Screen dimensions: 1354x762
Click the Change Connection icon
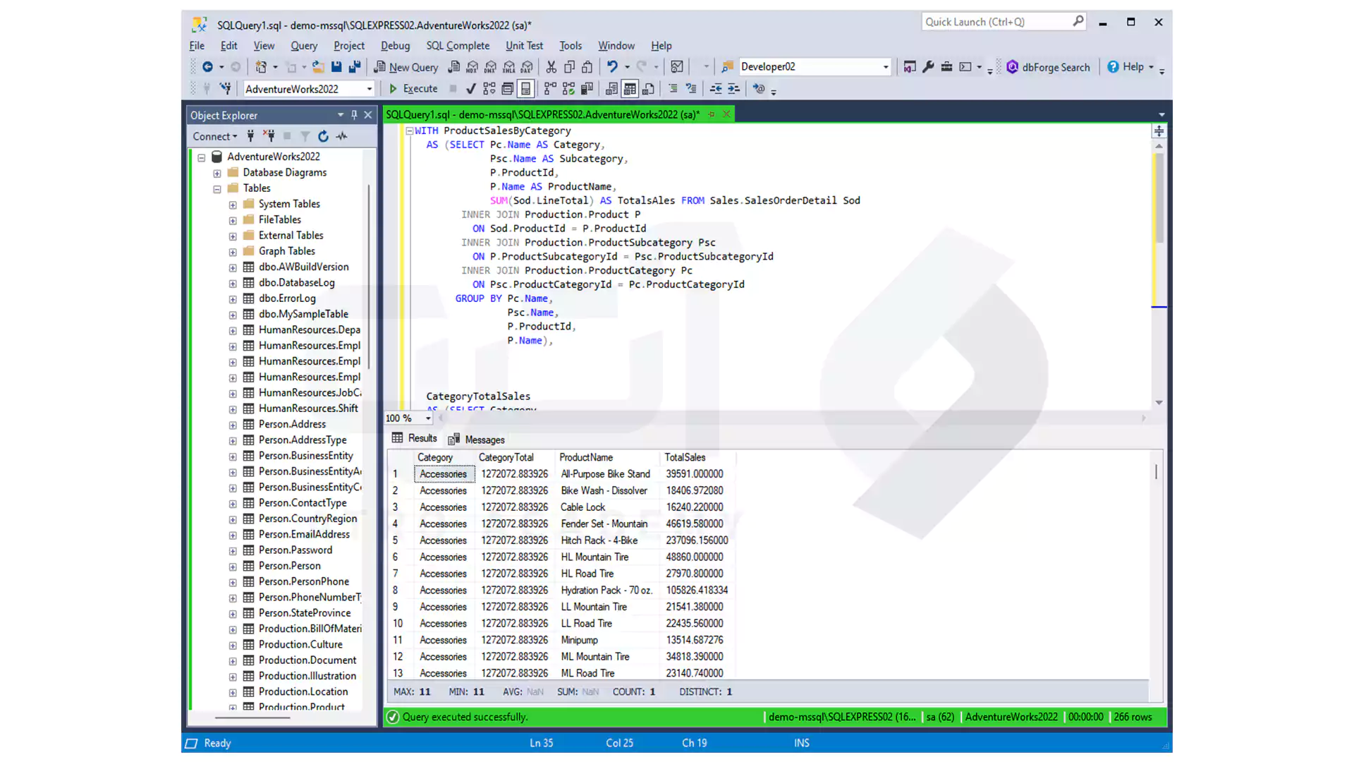[225, 89]
